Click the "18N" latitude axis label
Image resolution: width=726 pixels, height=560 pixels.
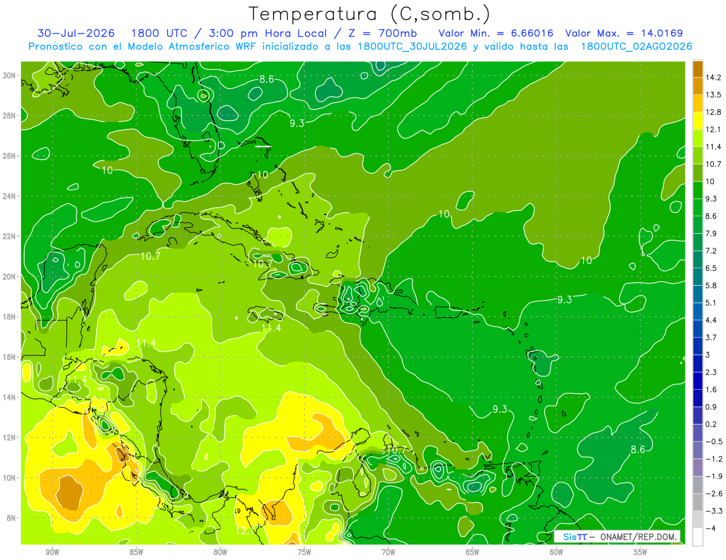click(10, 317)
